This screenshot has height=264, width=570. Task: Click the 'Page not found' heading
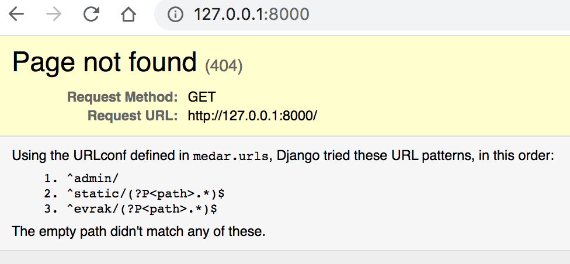coord(105,62)
